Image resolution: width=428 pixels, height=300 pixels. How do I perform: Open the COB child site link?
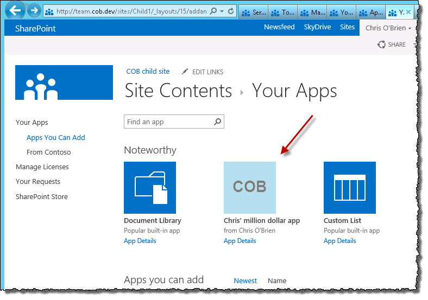tap(148, 72)
